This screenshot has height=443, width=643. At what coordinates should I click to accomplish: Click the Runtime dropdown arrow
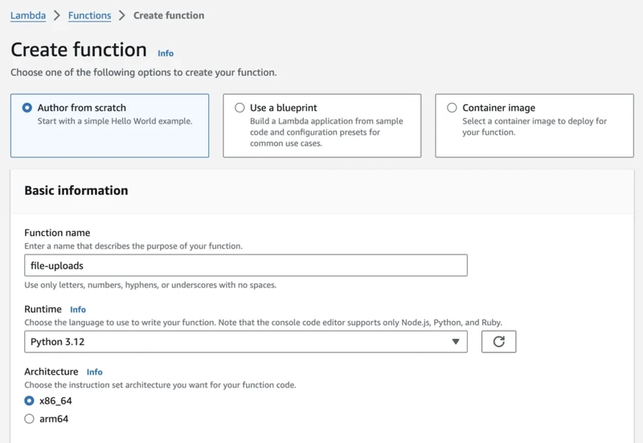pos(455,341)
